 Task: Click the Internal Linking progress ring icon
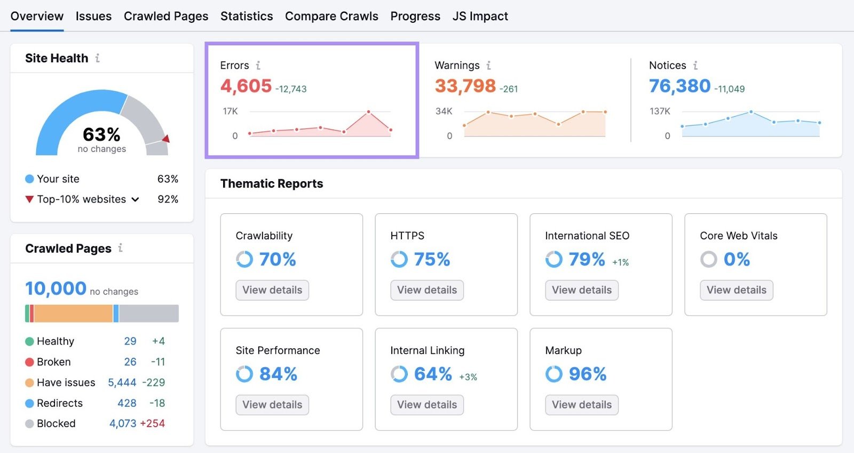399,374
